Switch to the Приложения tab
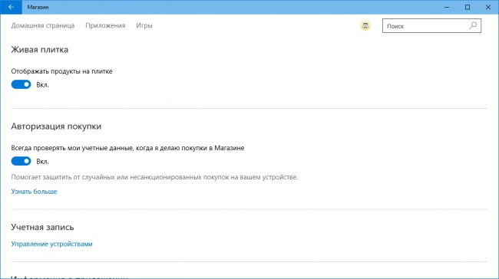This screenshot has height=279, width=499. point(105,26)
